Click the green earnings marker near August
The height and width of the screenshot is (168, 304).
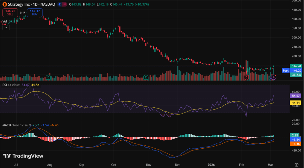(x=49, y=77)
